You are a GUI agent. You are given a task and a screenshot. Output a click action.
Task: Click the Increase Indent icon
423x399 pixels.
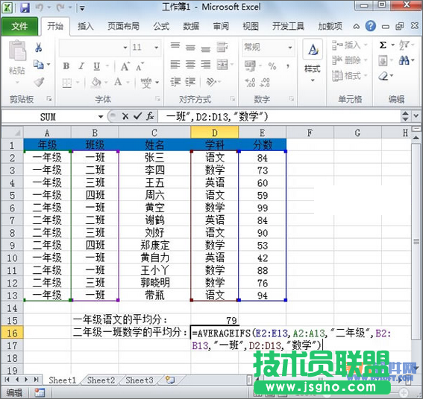tap(190, 82)
